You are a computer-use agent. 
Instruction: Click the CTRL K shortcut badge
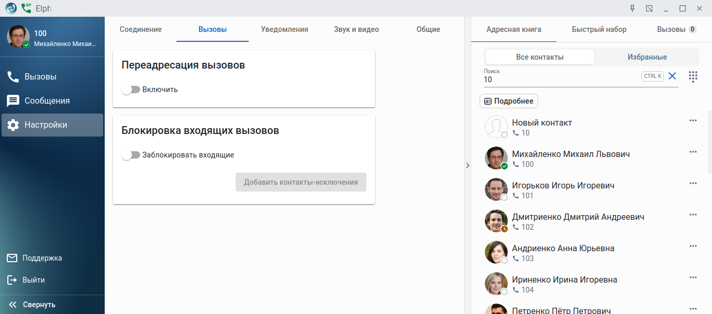pos(652,76)
